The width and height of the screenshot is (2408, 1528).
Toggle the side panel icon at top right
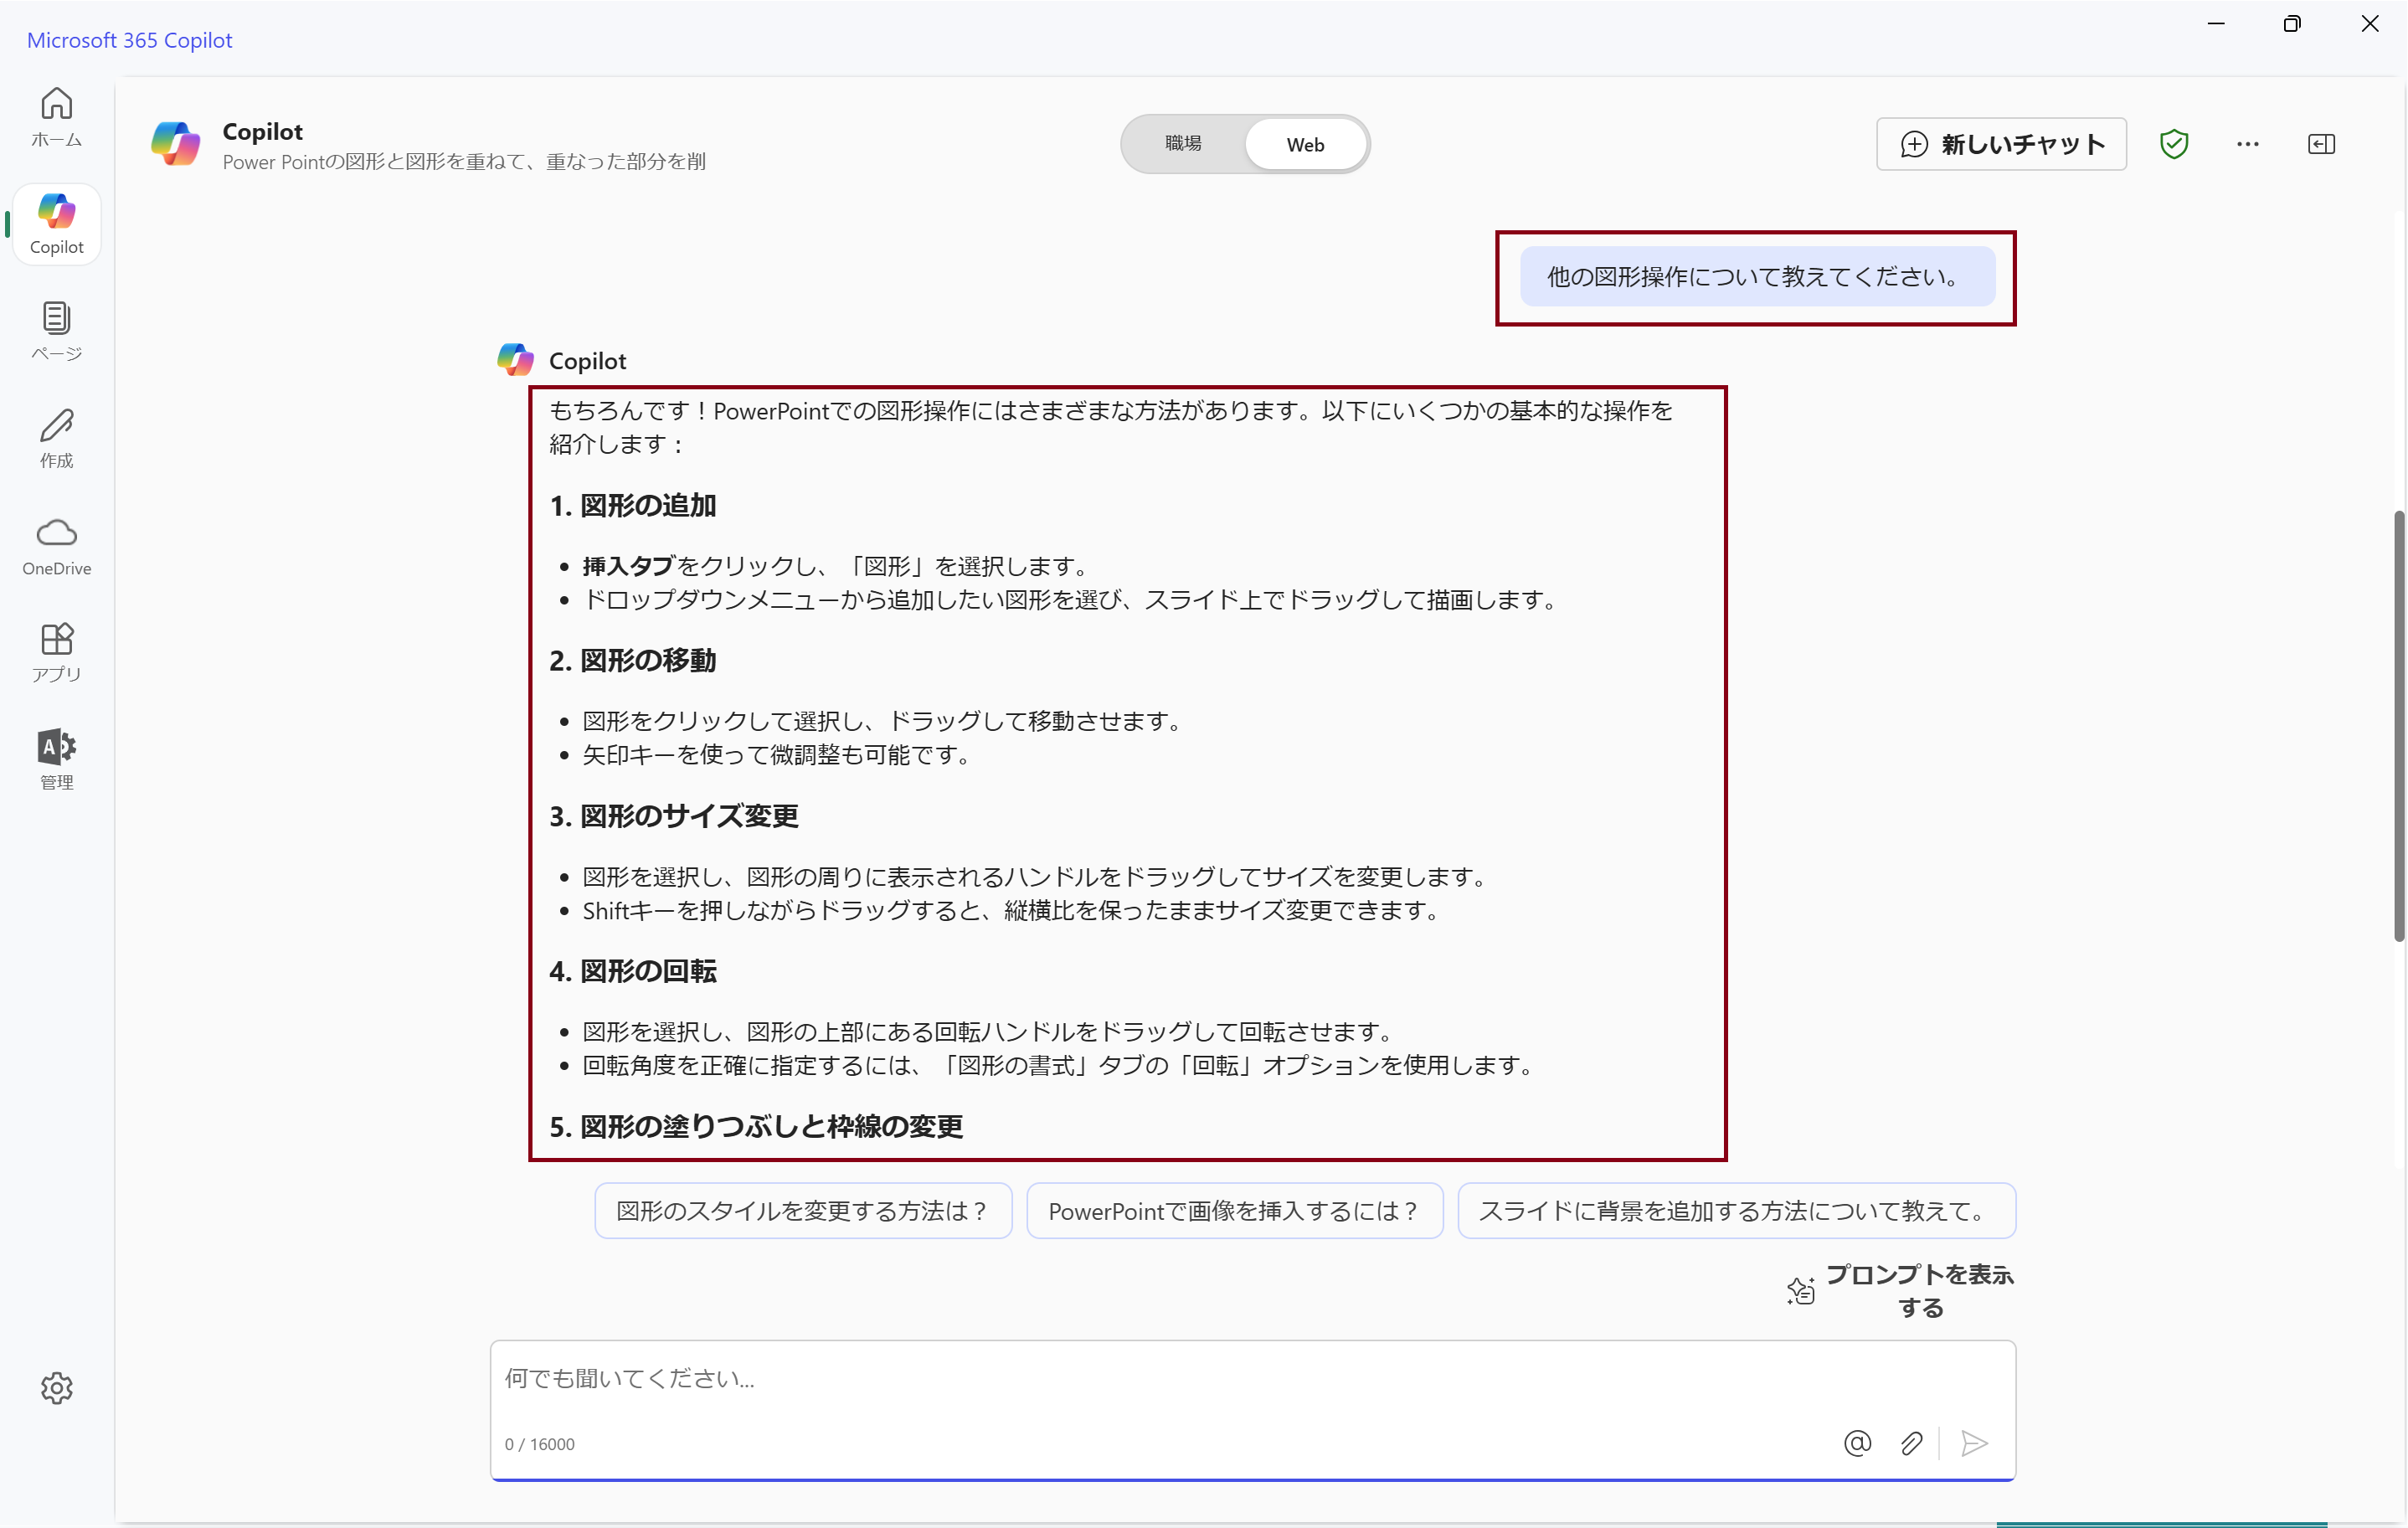click(2322, 144)
